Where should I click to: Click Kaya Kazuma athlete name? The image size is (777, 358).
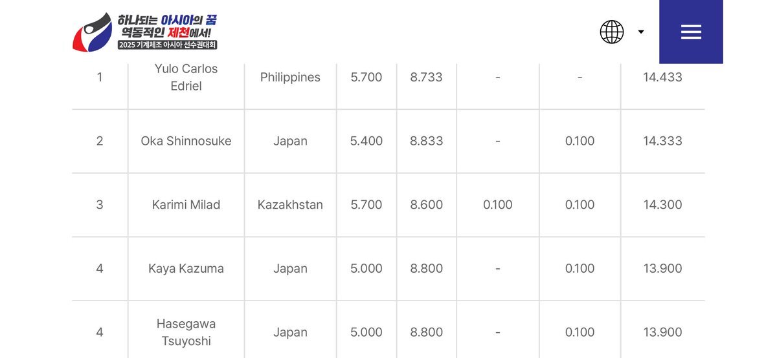186,269
